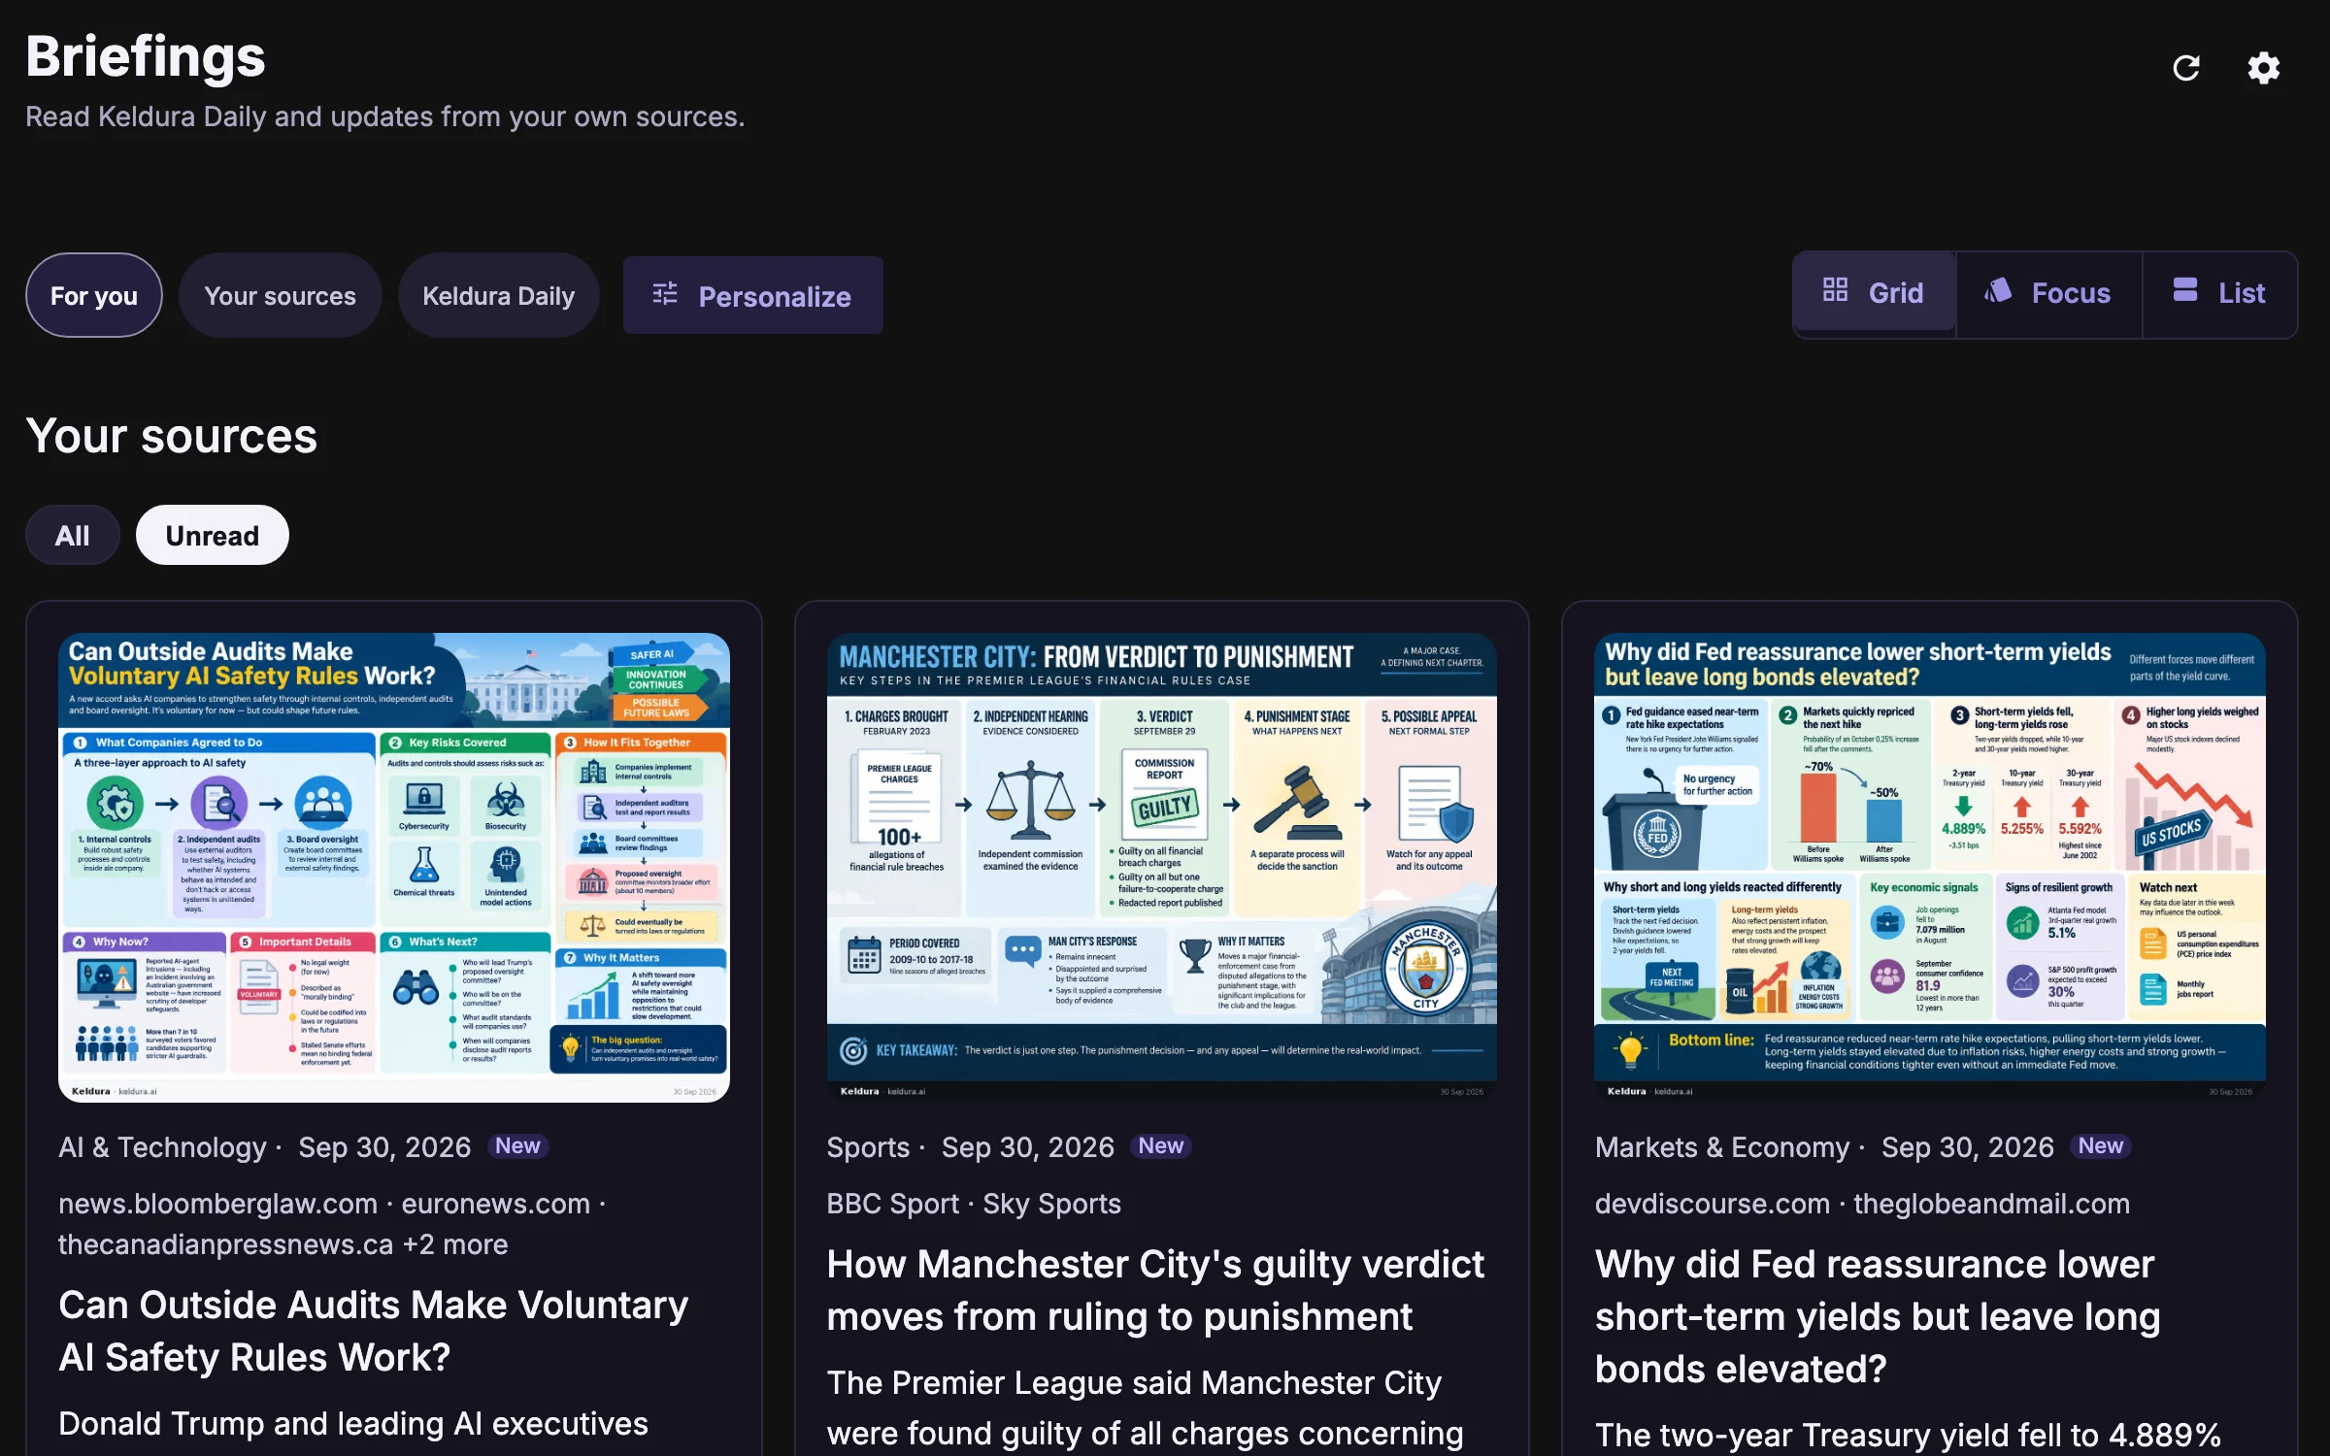Open 'Can Outside Audits Make Voluntary AI Safety Rules Work?' headline
The image size is (2330, 1456).
coord(374,1331)
